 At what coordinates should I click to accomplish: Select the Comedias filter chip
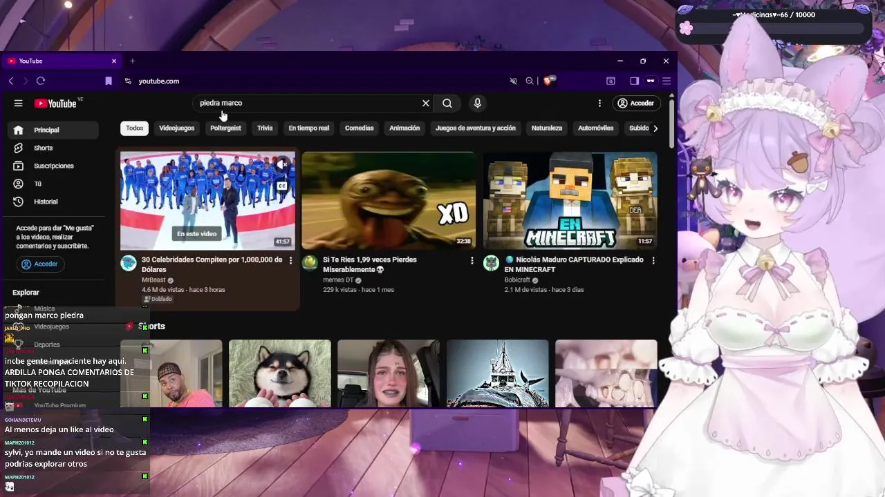[x=359, y=128]
